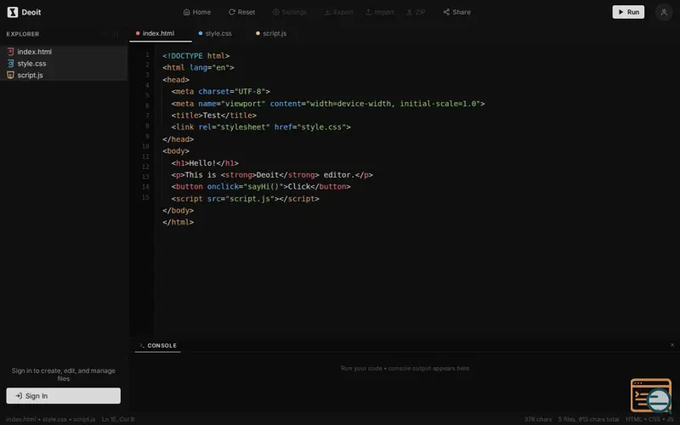Click the HTML • CSS • JS status entry

(649, 419)
